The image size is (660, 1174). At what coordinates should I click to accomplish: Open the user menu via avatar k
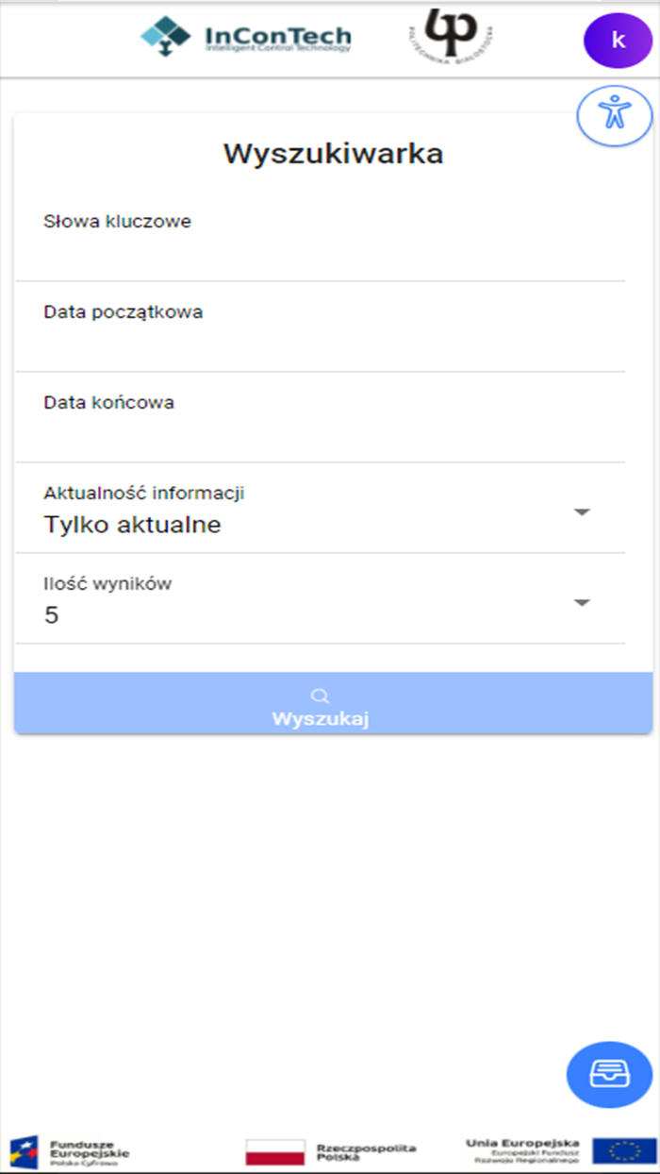pos(618,41)
